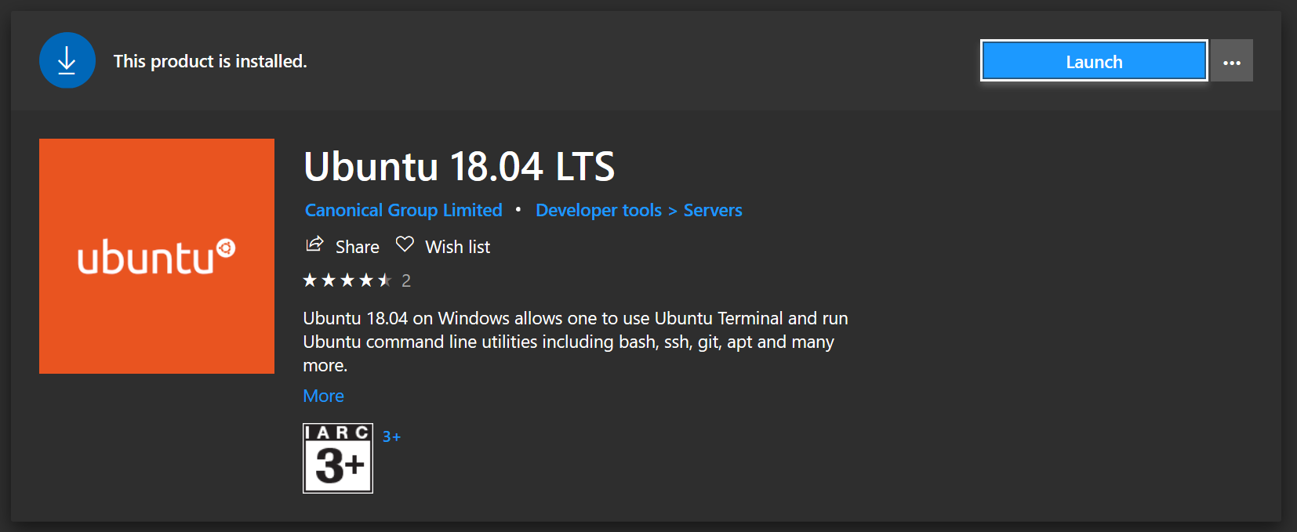Expand the description with More
The width and height of the screenshot is (1297, 532).
(x=324, y=396)
